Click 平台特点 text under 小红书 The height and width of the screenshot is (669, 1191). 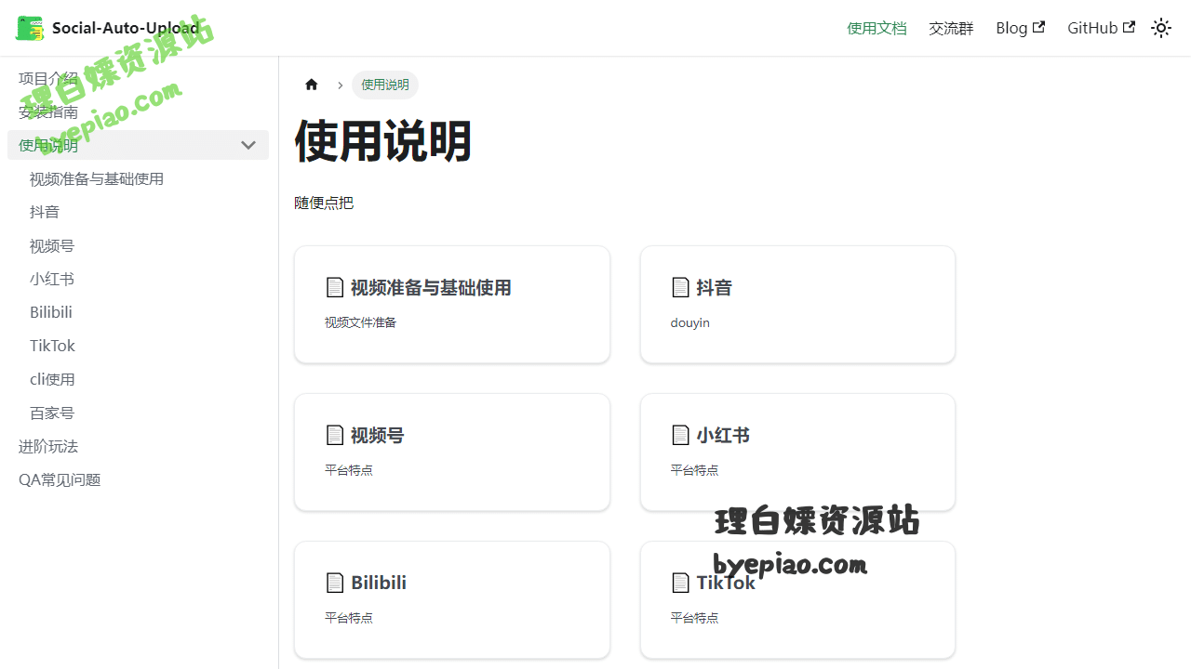pos(695,470)
